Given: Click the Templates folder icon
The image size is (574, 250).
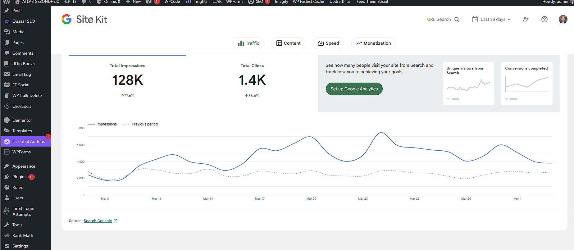Looking at the screenshot, I should click(x=7, y=131).
